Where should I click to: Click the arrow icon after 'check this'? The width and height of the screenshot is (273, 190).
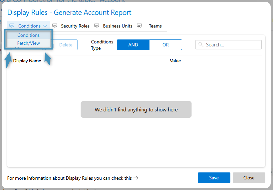coord(136,178)
